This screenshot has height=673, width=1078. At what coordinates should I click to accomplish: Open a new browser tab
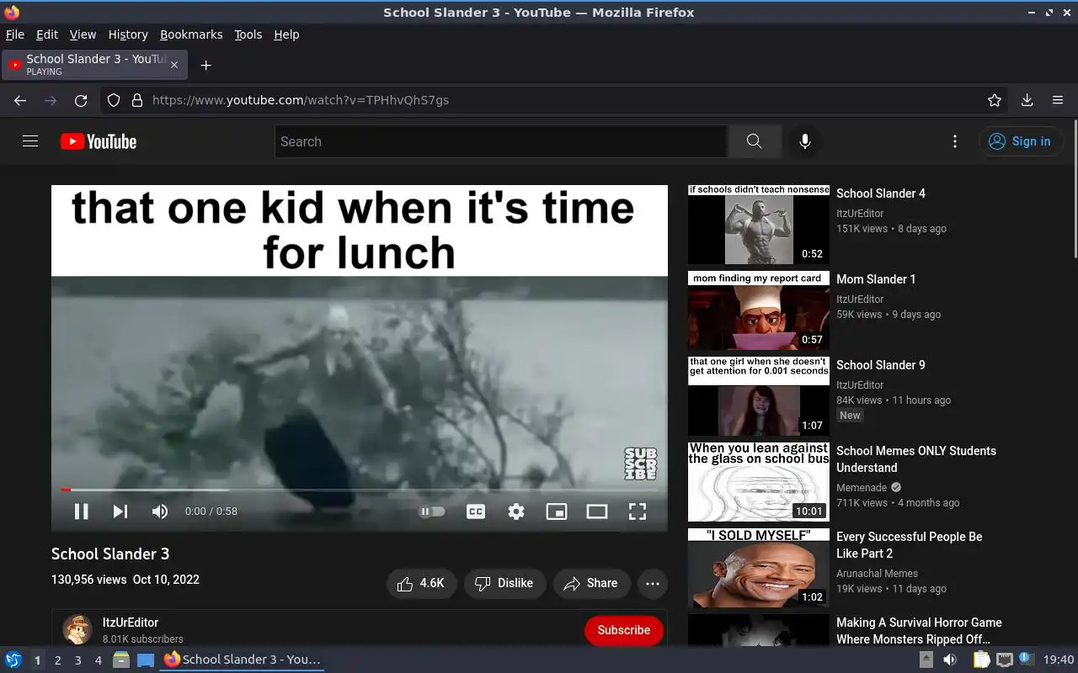tap(205, 65)
